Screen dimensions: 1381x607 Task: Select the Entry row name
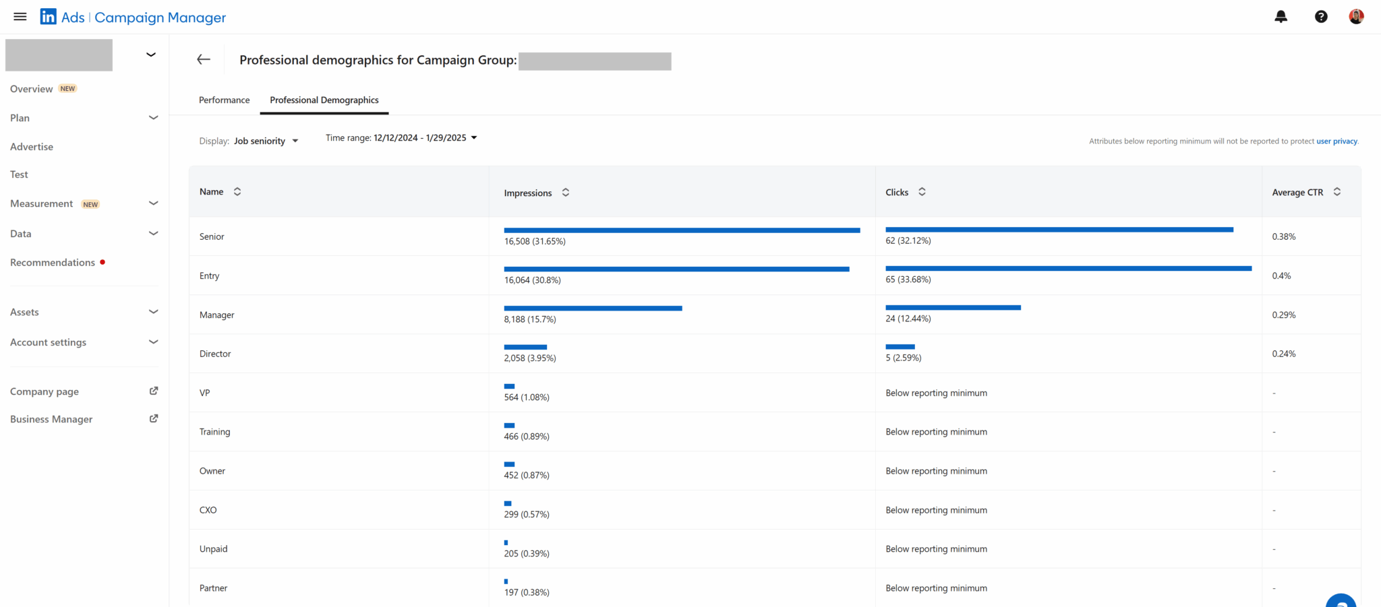tap(209, 276)
